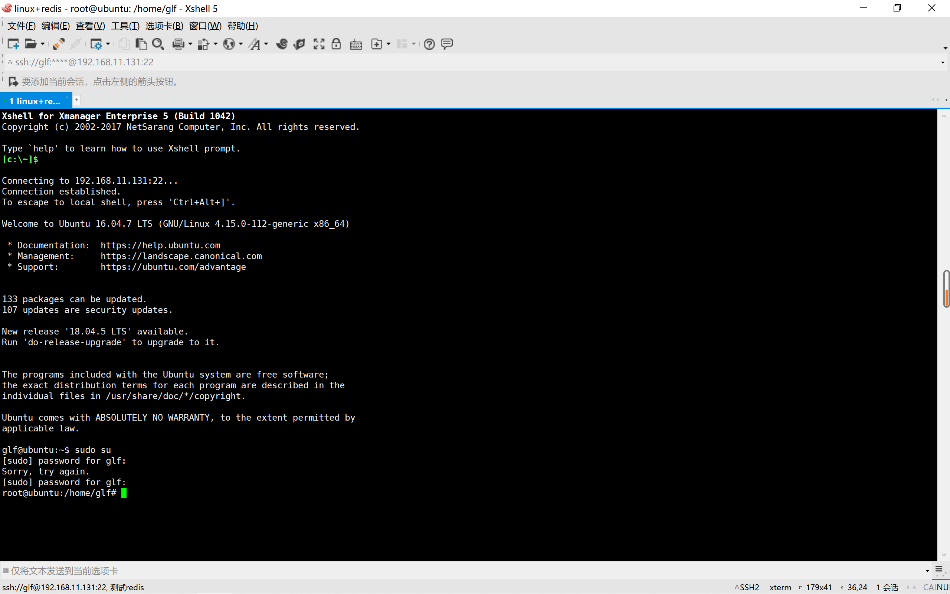Open a new session with the New icon
Image resolution: width=950 pixels, height=594 pixels.
13,44
